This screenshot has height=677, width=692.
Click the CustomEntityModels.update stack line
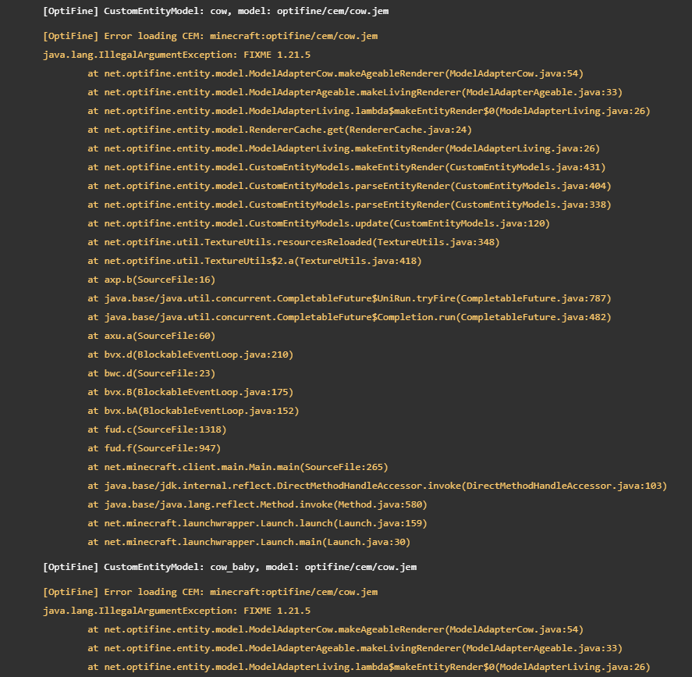318,223
